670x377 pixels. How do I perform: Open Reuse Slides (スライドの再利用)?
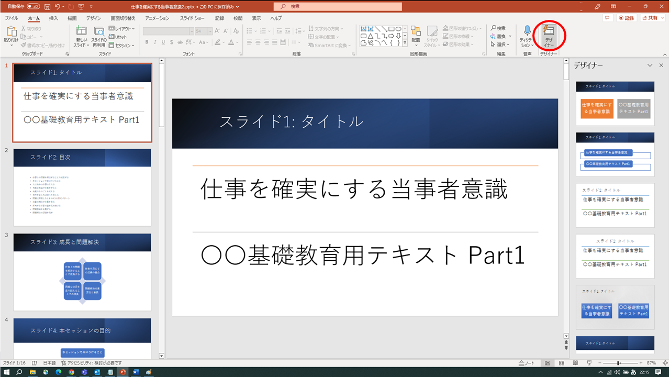click(99, 36)
